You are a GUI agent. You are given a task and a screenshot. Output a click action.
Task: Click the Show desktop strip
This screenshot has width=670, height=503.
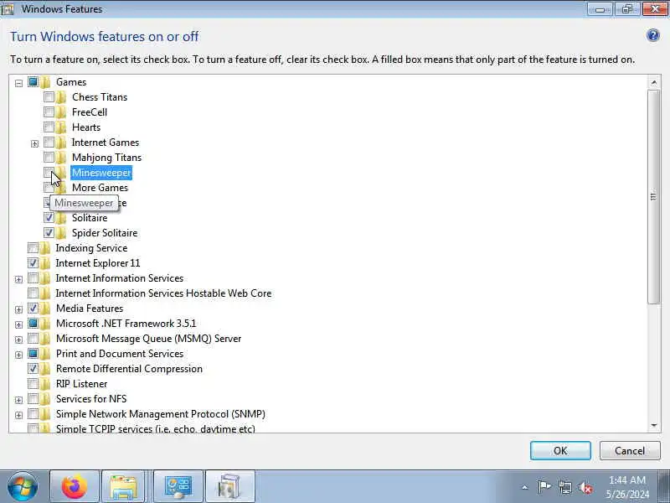pyautogui.click(x=665, y=486)
